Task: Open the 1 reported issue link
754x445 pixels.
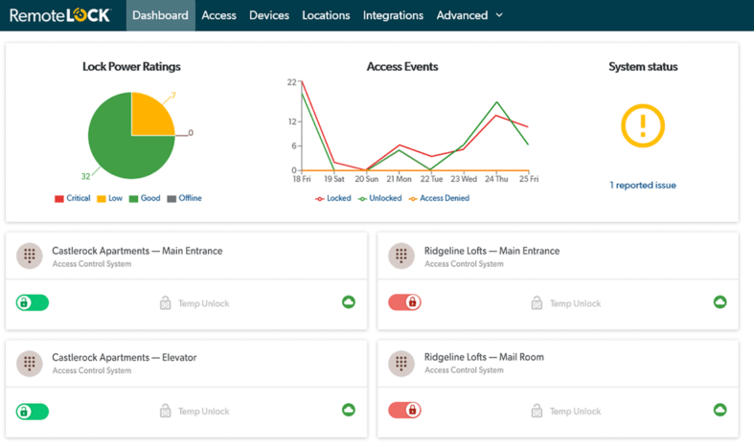Action: click(x=643, y=185)
